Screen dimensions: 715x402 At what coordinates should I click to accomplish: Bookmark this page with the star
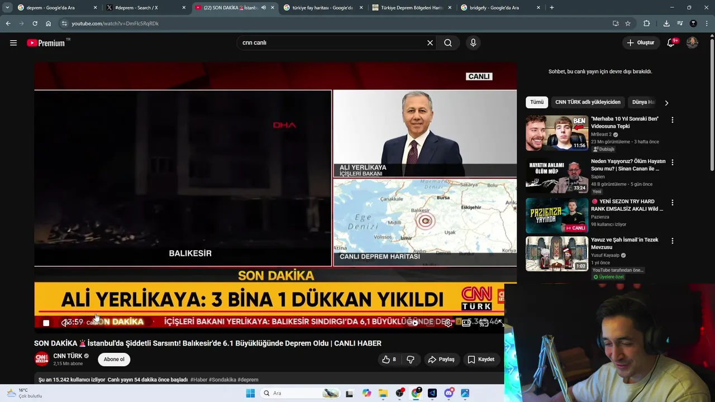point(628,23)
